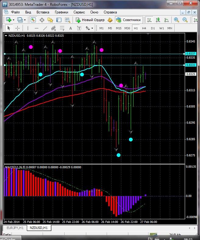Select the vertical line drawing tool
Screen dimensions: 200x240
(28, 28)
